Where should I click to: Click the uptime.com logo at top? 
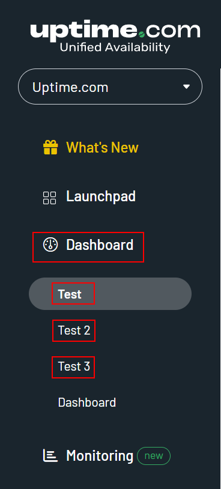click(115, 38)
